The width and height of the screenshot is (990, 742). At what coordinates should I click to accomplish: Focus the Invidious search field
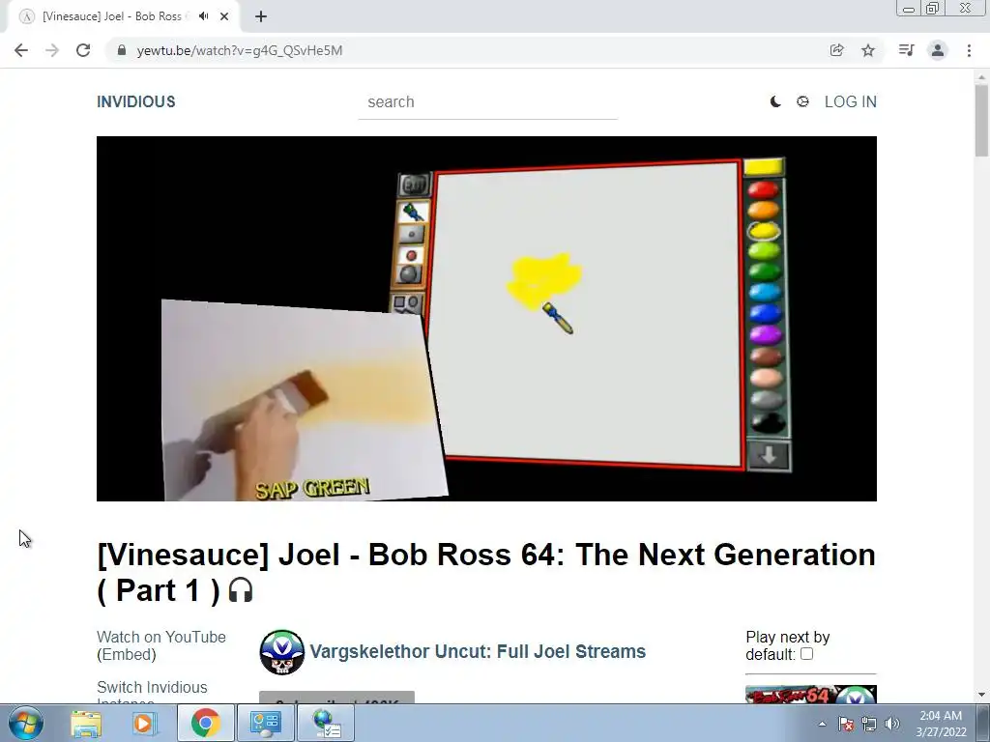(487, 102)
